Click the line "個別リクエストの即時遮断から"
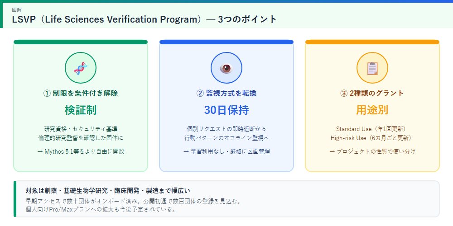Image resolution: width=453 pixels, height=226 pixels. tap(226, 129)
